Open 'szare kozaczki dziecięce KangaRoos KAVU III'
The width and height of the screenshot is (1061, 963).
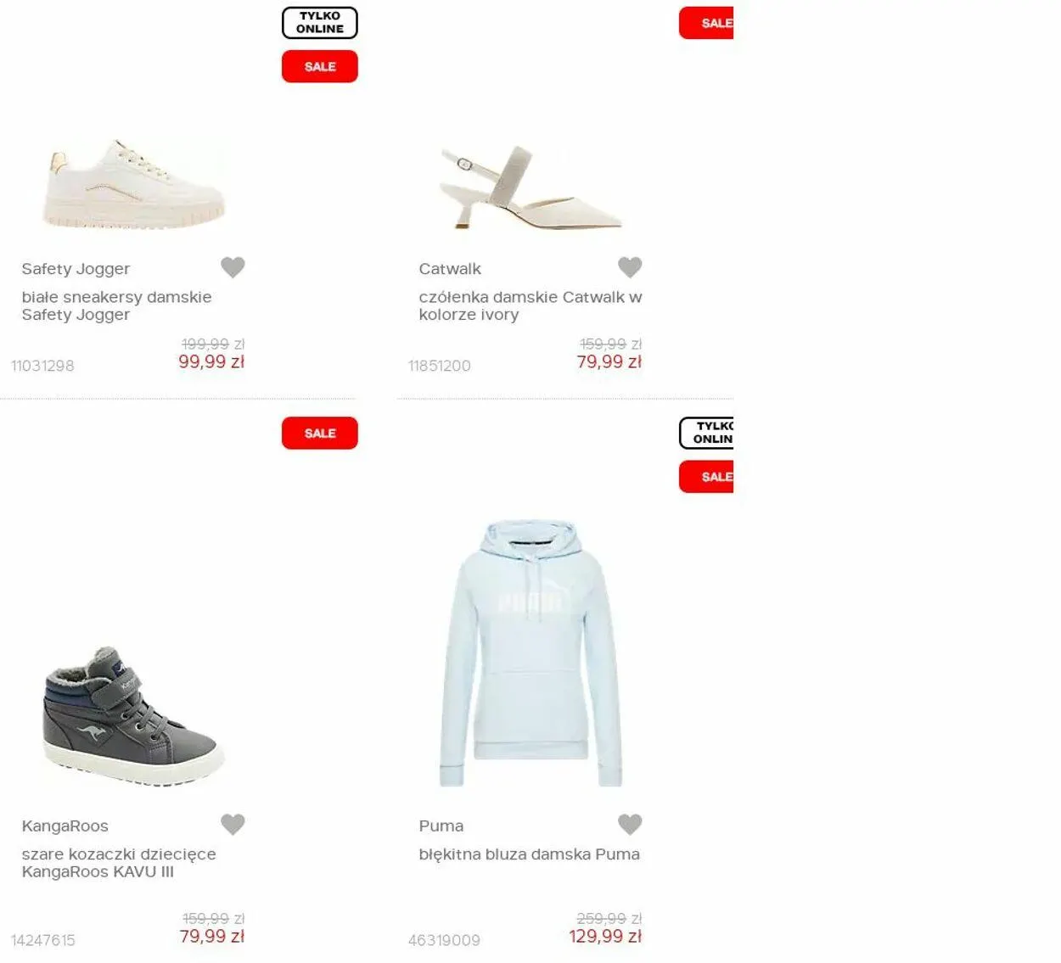point(119,863)
